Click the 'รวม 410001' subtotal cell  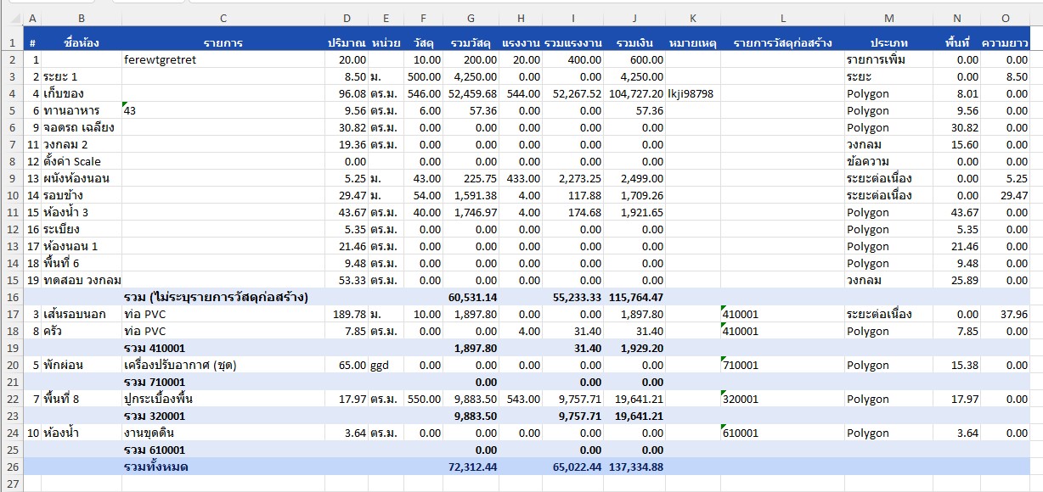[223, 348]
